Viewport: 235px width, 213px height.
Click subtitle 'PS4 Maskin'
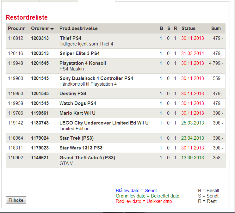[72, 69]
